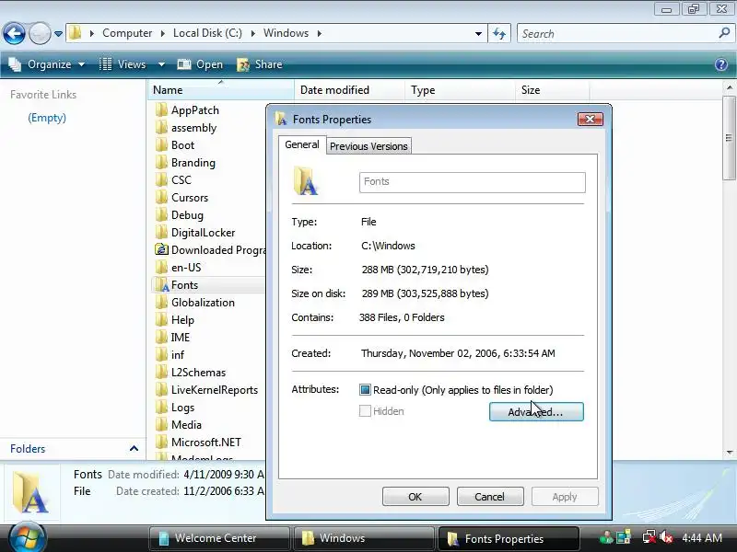This screenshot has width=737, height=552.
Task: Open the recent pages dropdown arrow
Action: pyautogui.click(x=58, y=34)
